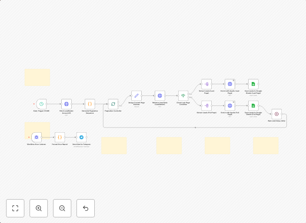The height and width of the screenshot is (223, 306).
Task: Click the Format Error Report label text
Action: tap(60, 144)
